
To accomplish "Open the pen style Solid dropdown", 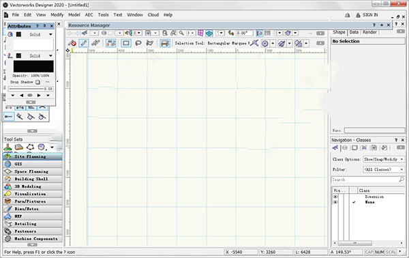I will 50,56.
